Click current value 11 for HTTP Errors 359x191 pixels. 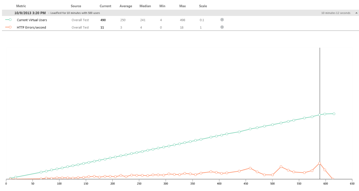pos(102,27)
